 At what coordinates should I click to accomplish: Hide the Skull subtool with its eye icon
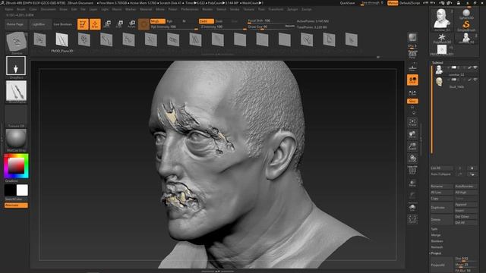click(475, 80)
